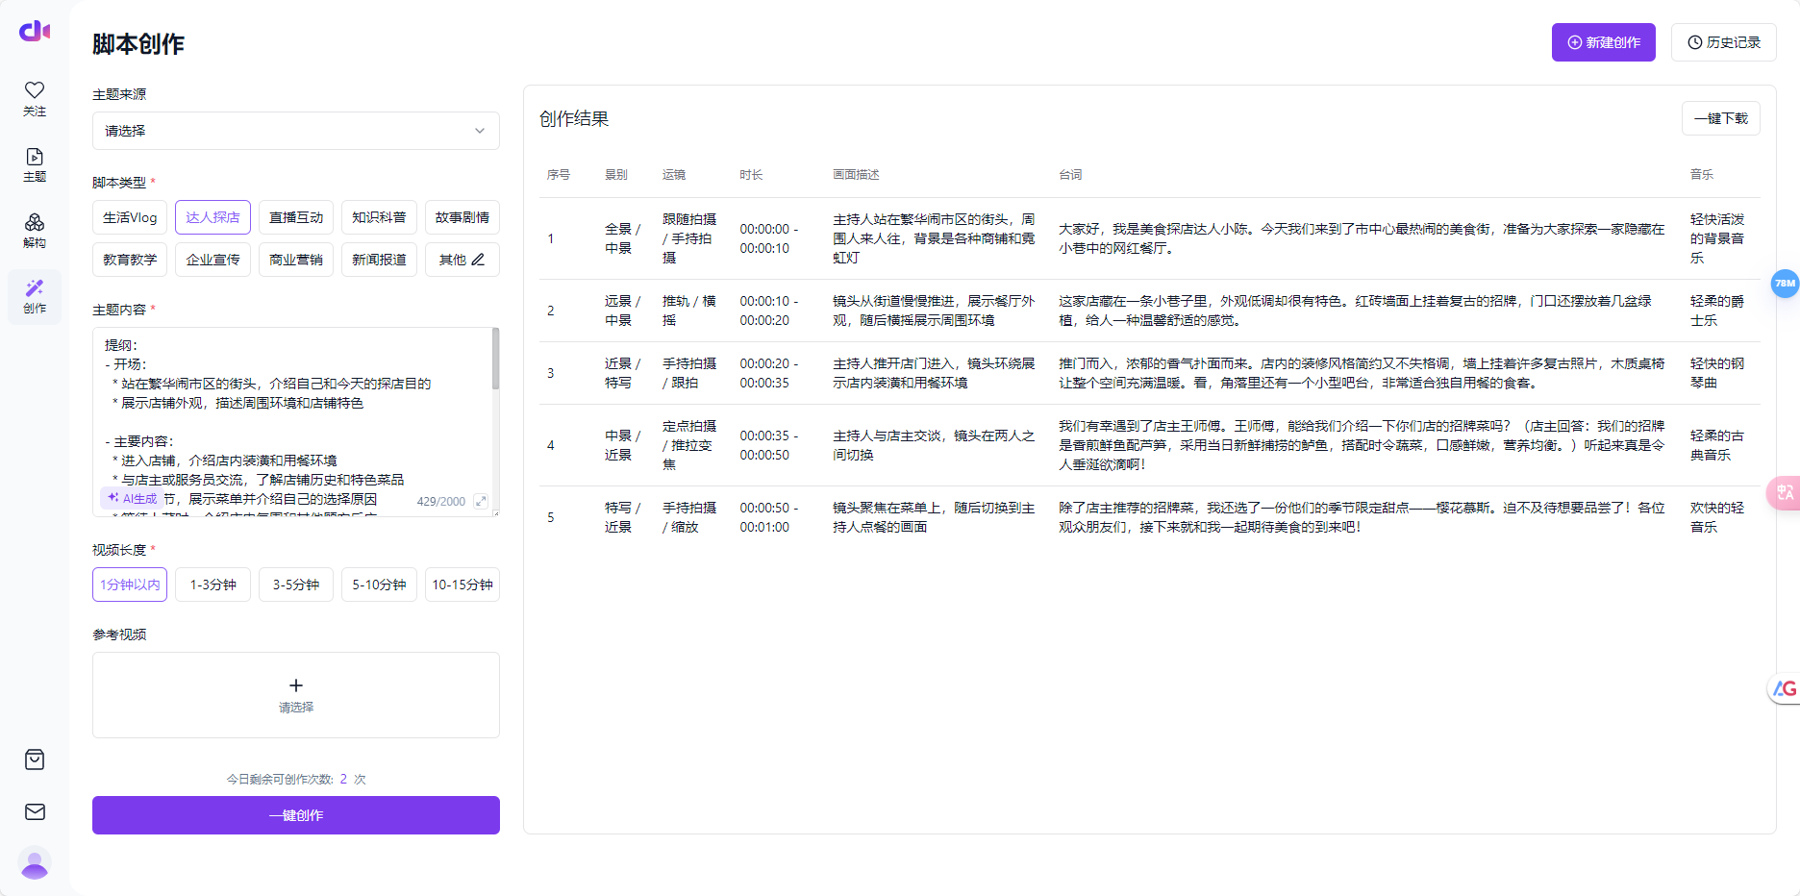Click the AI生成 icon in the topic textarea
The image size is (1800, 896).
(130, 498)
